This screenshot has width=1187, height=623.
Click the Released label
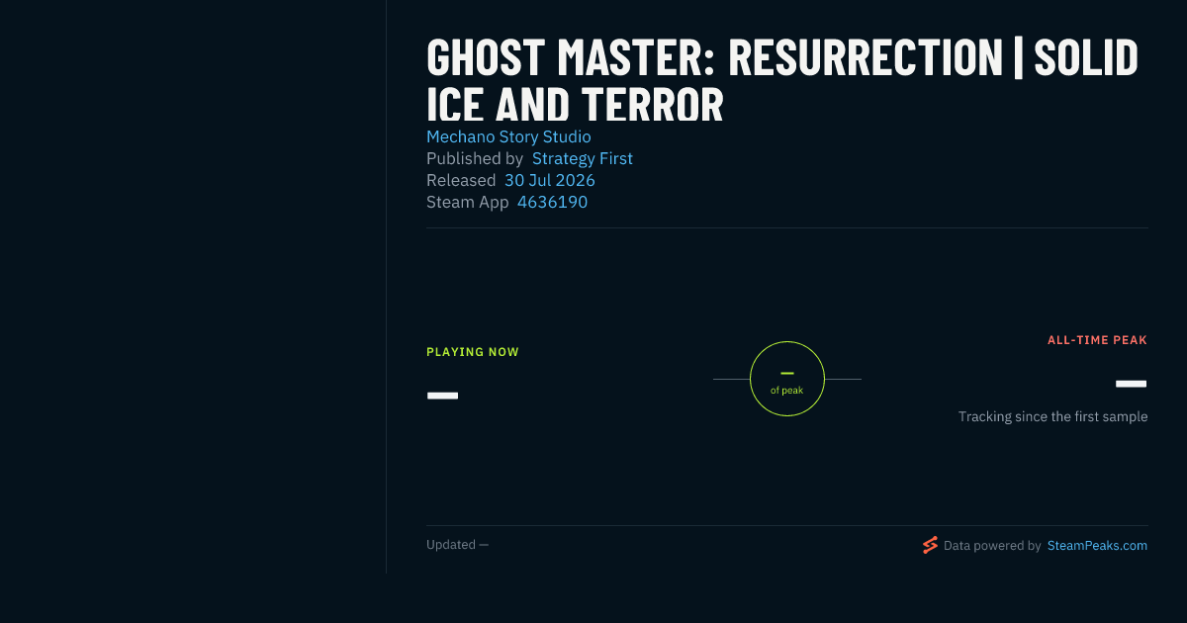click(x=461, y=180)
